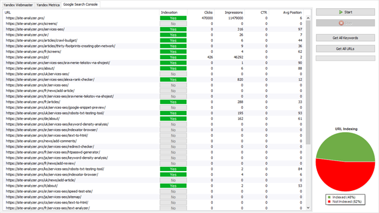Click the Yes indexation cell for site-analyzer.pro/
This screenshot has width=379, height=213.
[173, 18]
